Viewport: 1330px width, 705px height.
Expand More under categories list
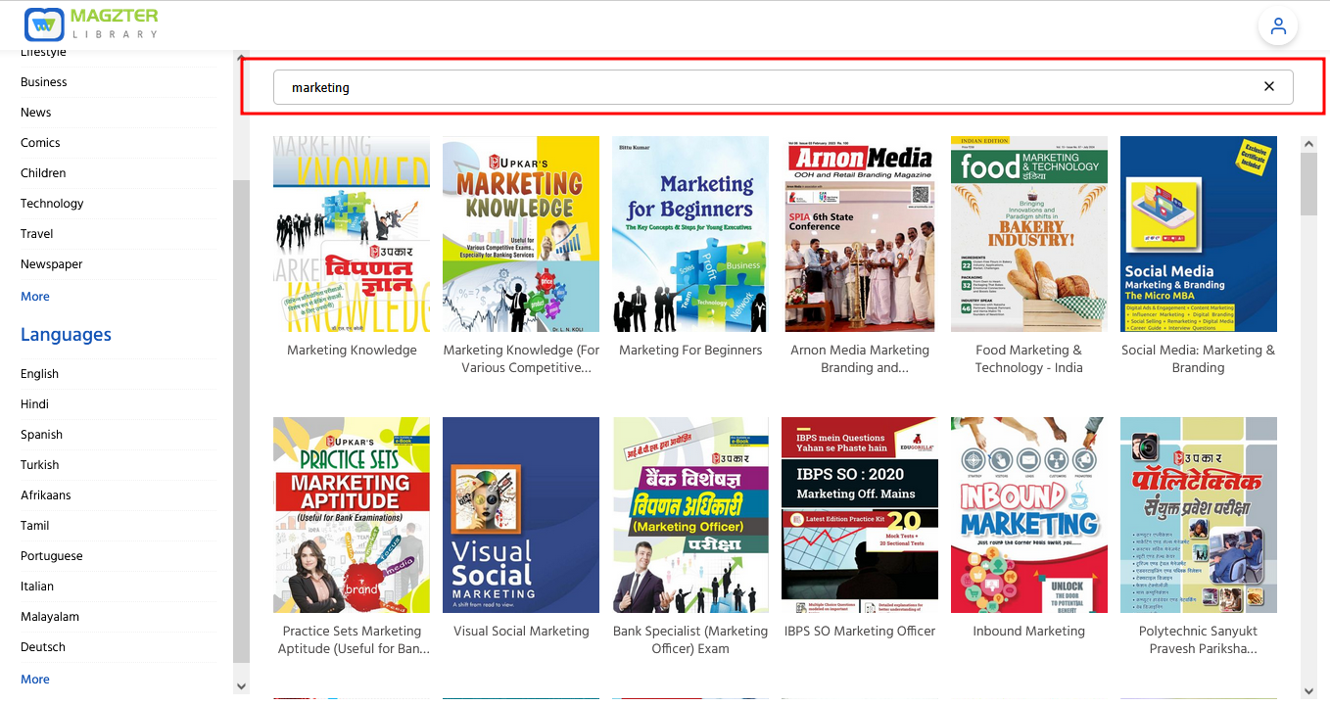coord(35,297)
